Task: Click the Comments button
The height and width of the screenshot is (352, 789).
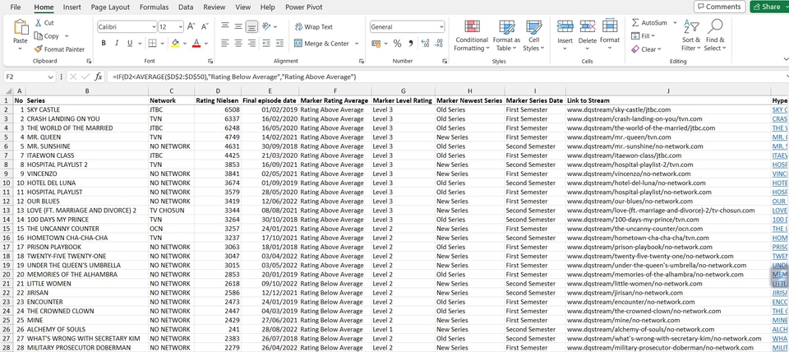Action: [720, 7]
